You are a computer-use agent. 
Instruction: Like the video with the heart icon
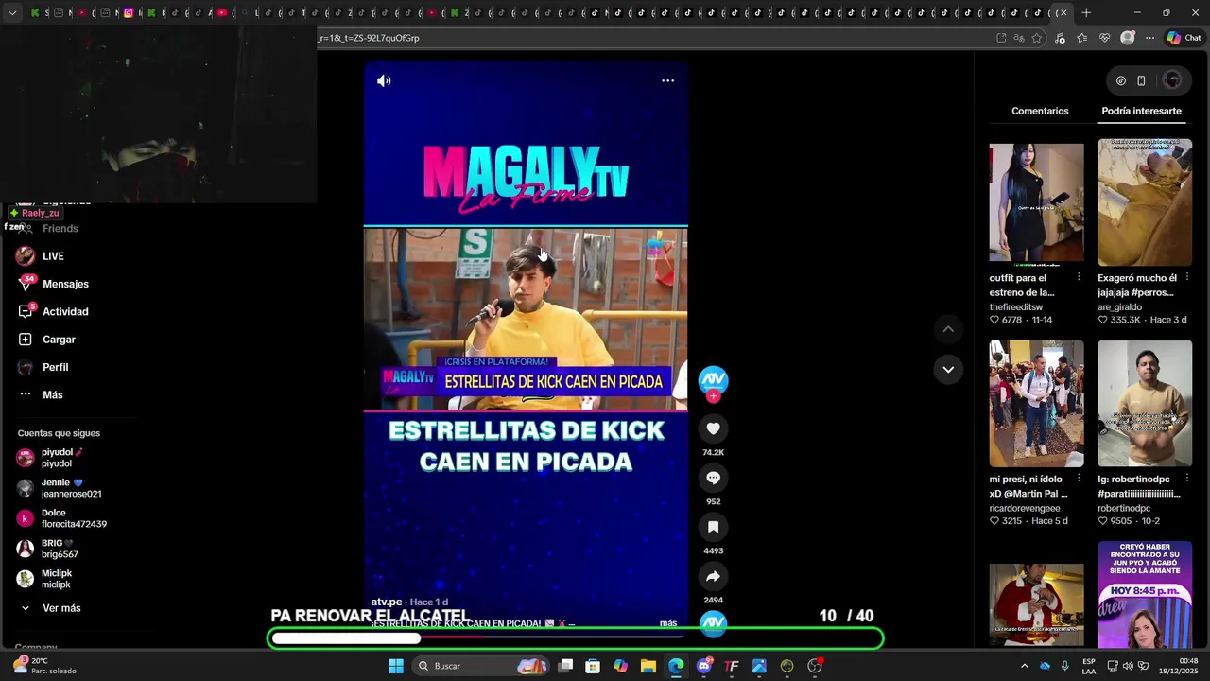713,428
